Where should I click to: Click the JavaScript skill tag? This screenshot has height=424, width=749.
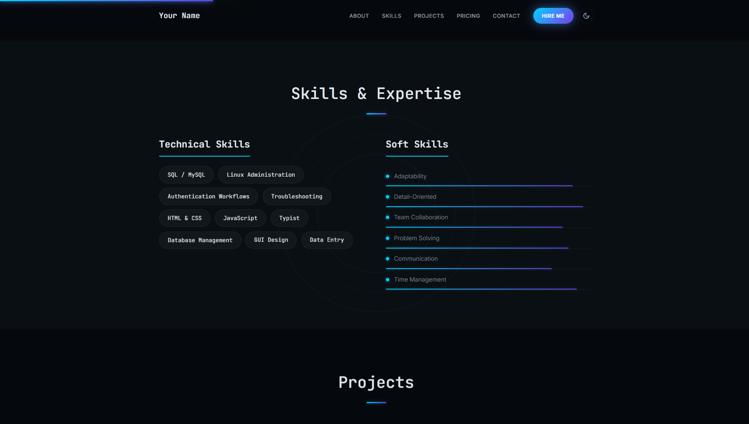click(x=240, y=218)
